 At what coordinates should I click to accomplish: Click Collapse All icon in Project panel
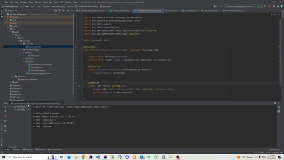click(x=63, y=11)
